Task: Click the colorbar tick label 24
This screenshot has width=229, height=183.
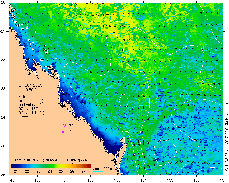Action: click(x=50, y=172)
